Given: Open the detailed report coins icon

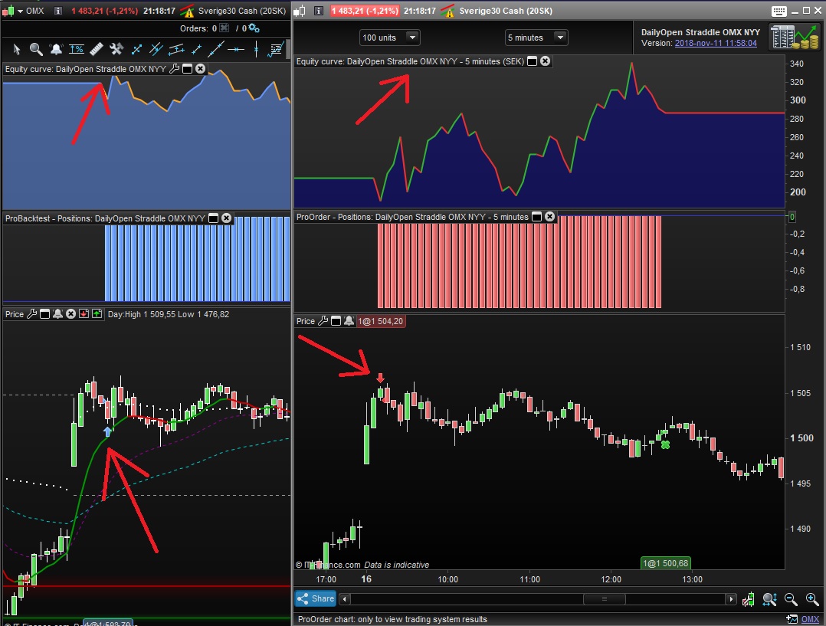Looking at the screenshot, I should [794, 38].
